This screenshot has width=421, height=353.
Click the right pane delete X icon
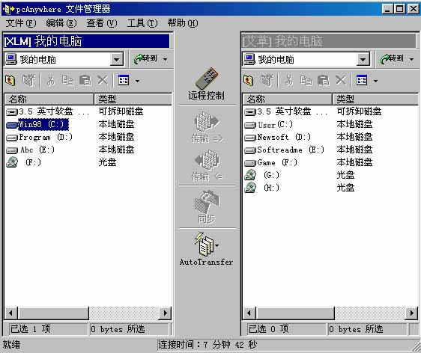tap(341, 80)
